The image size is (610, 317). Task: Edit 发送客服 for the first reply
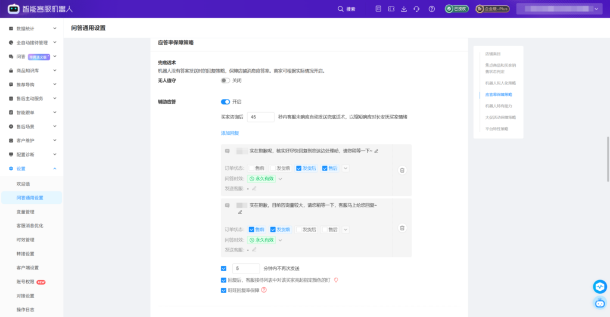[254, 188]
